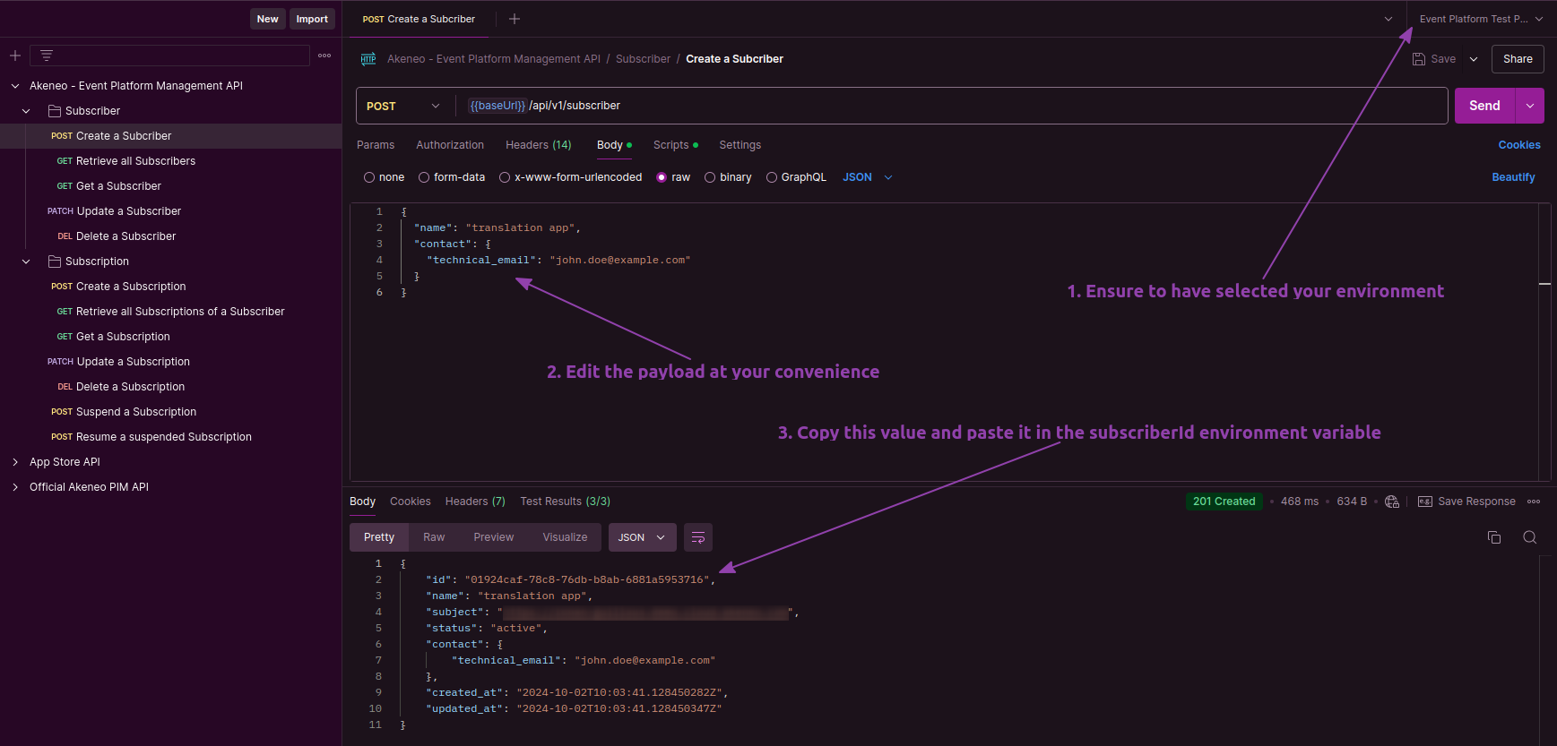Screen dimensions: 1557x746
Task: Open a new request tab with plus icon
Action: (x=515, y=19)
